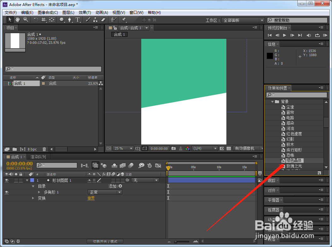Step to next frame in preview console
The width and height of the screenshot is (332, 247).
click(x=292, y=35)
